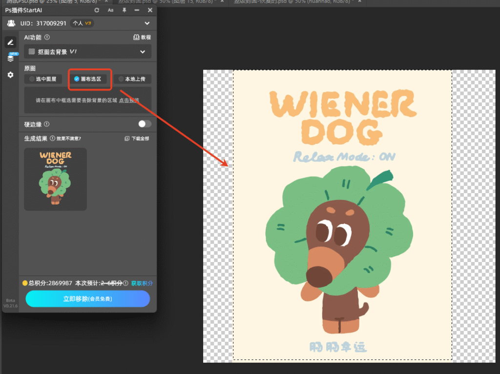Click the 立即移除 gradient button
The width and height of the screenshot is (500, 374).
[88, 299]
